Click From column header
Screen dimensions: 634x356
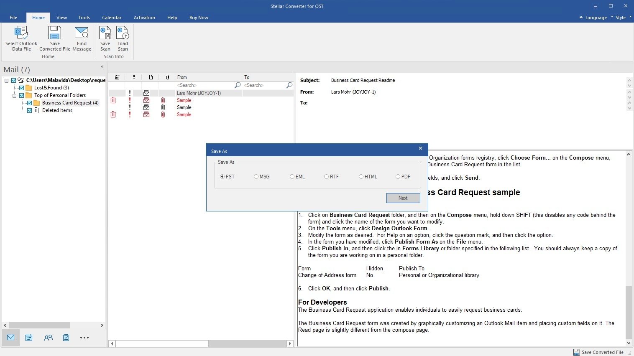click(x=209, y=77)
